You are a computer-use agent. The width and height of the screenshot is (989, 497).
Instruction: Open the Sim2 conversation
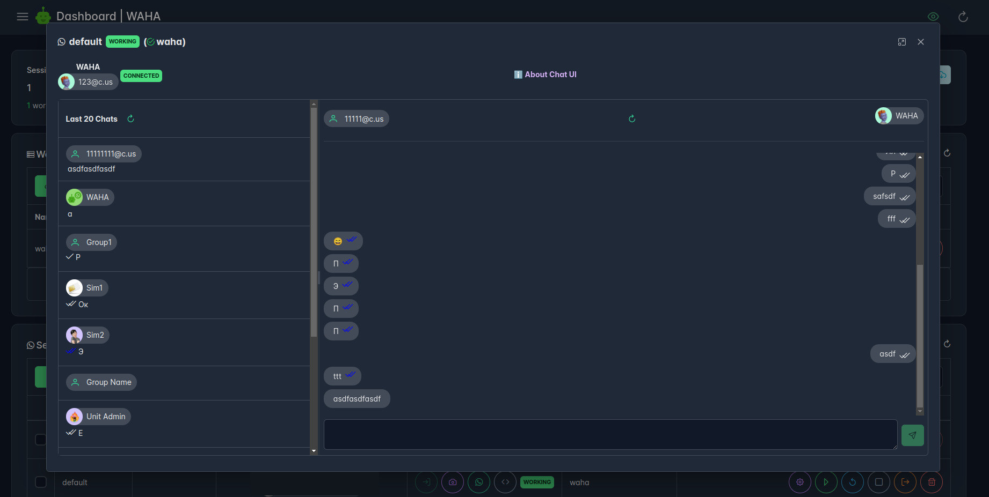click(184, 343)
